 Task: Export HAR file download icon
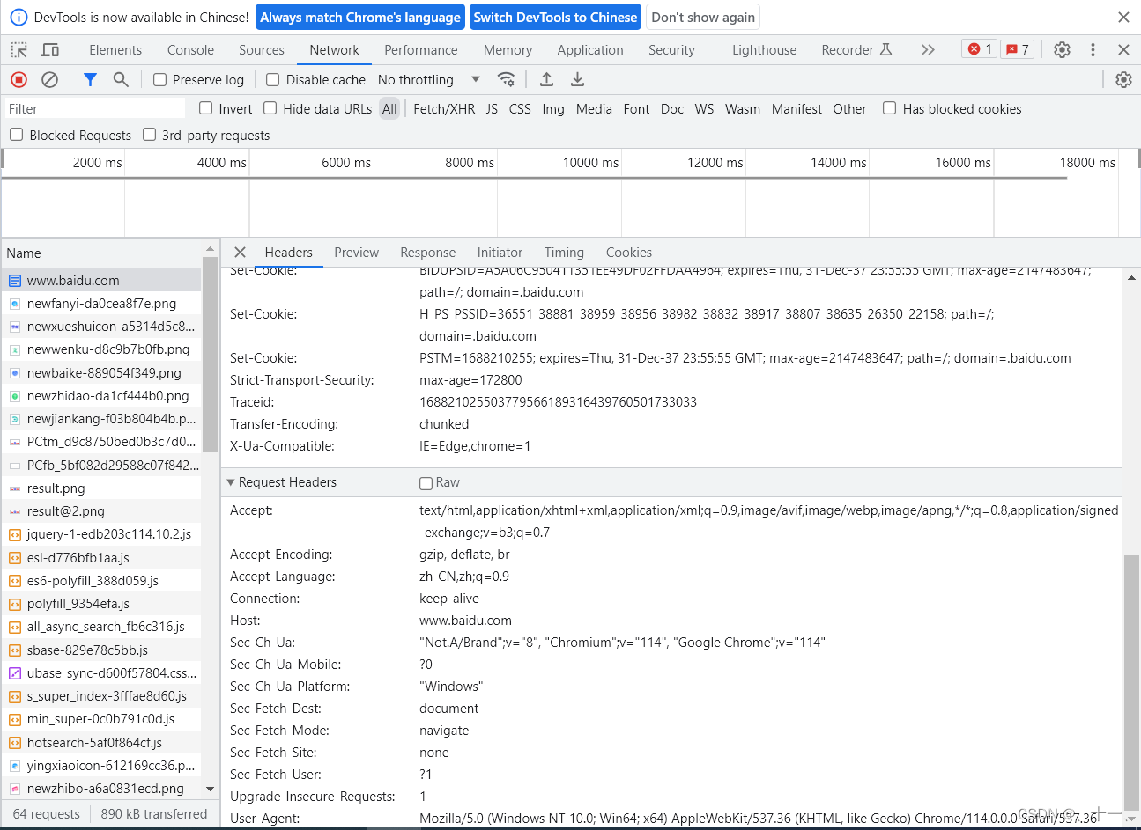click(x=577, y=80)
